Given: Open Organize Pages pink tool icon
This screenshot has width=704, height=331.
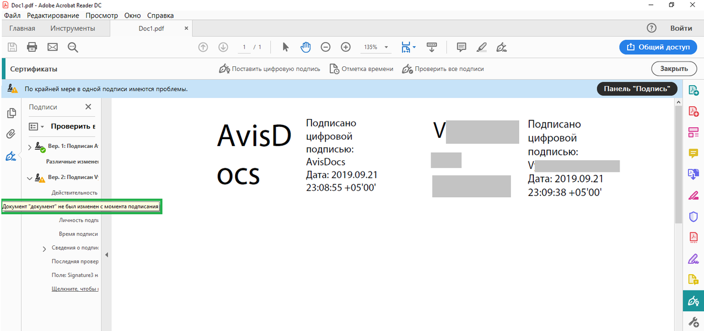Looking at the screenshot, I should (x=693, y=132).
